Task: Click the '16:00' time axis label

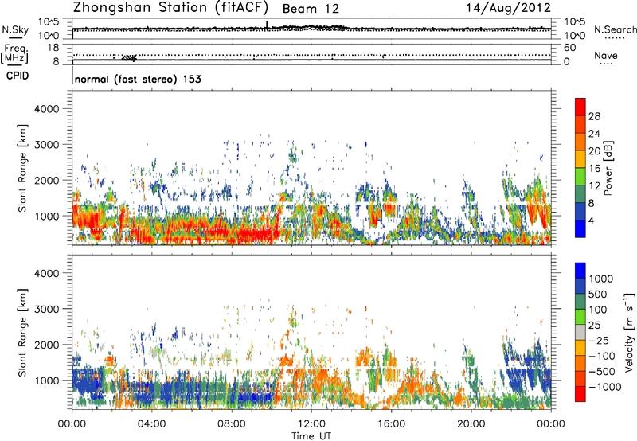Action: pos(391,424)
